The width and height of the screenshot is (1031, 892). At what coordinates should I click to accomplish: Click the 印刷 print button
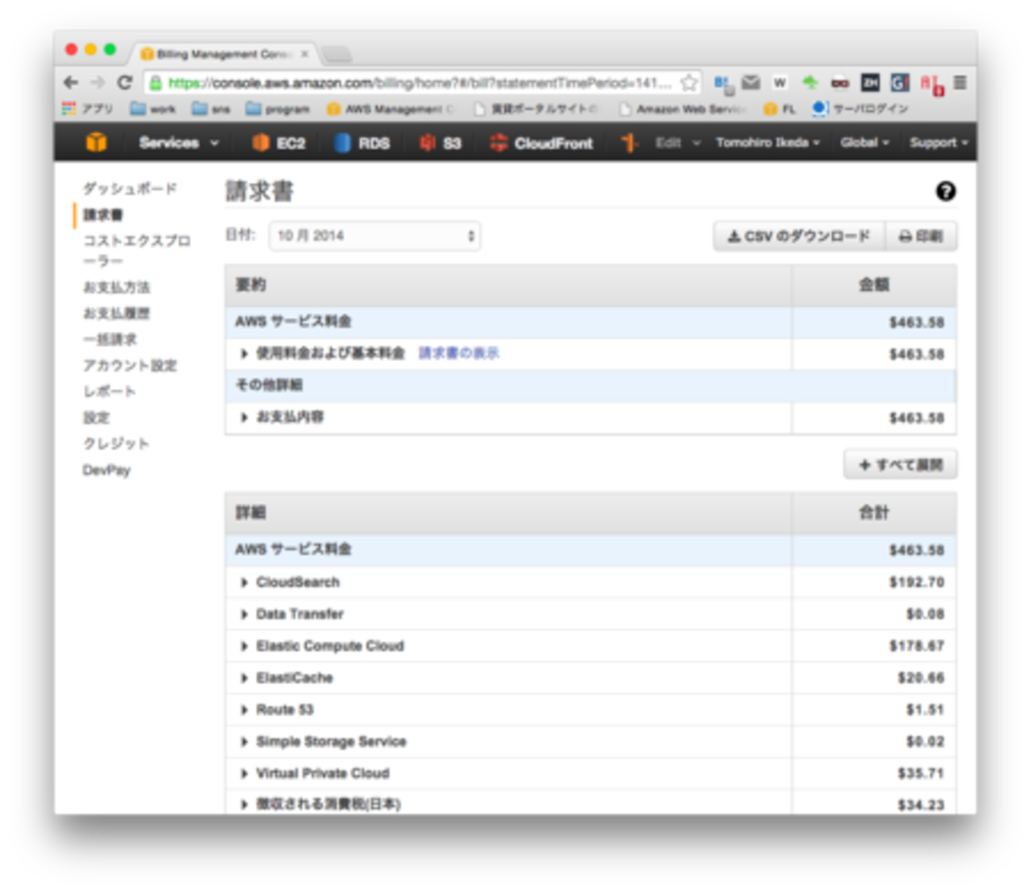922,236
